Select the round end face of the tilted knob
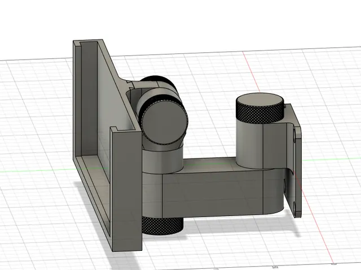 pyautogui.click(x=164, y=124)
